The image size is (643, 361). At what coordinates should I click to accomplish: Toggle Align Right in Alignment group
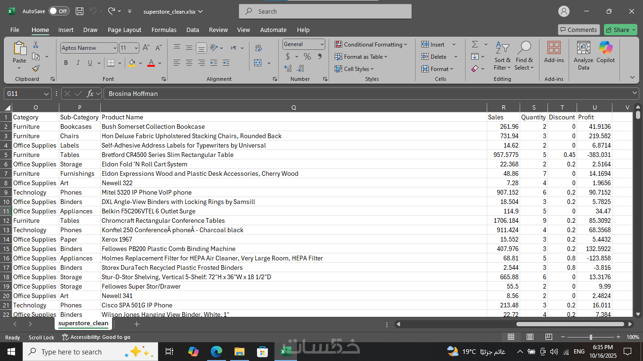click(201, 63)
